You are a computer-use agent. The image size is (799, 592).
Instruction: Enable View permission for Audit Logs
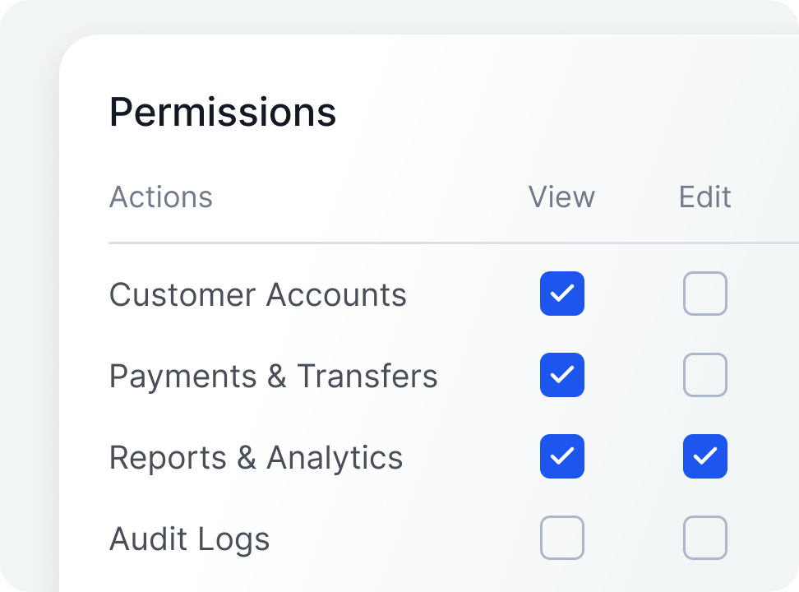(x=562, y=538)
